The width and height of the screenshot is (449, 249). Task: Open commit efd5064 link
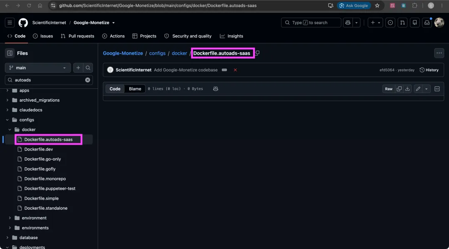pyautogui.click(x=387, y=70)
